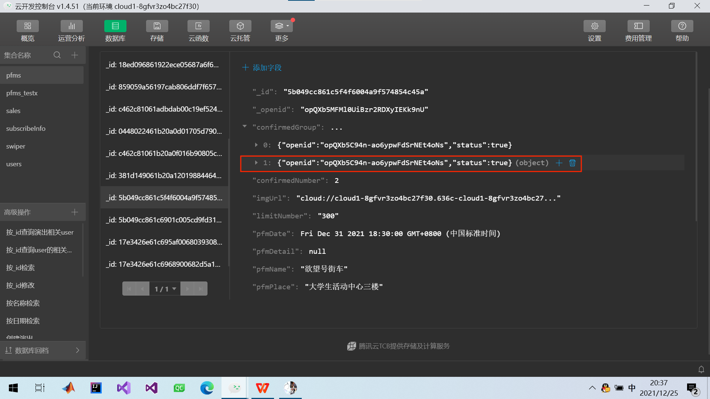Search collections with magnifier icon
The width and height of the screenshot is (710, 399).
click(x=57, y=55)
